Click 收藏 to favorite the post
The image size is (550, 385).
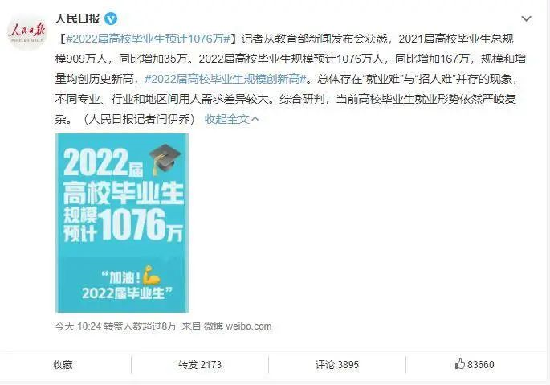pyautogui.click(x=63, y=365)
